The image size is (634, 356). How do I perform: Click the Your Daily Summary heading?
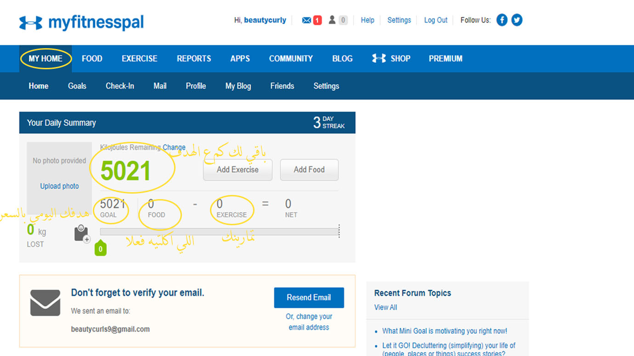(62, 123)
